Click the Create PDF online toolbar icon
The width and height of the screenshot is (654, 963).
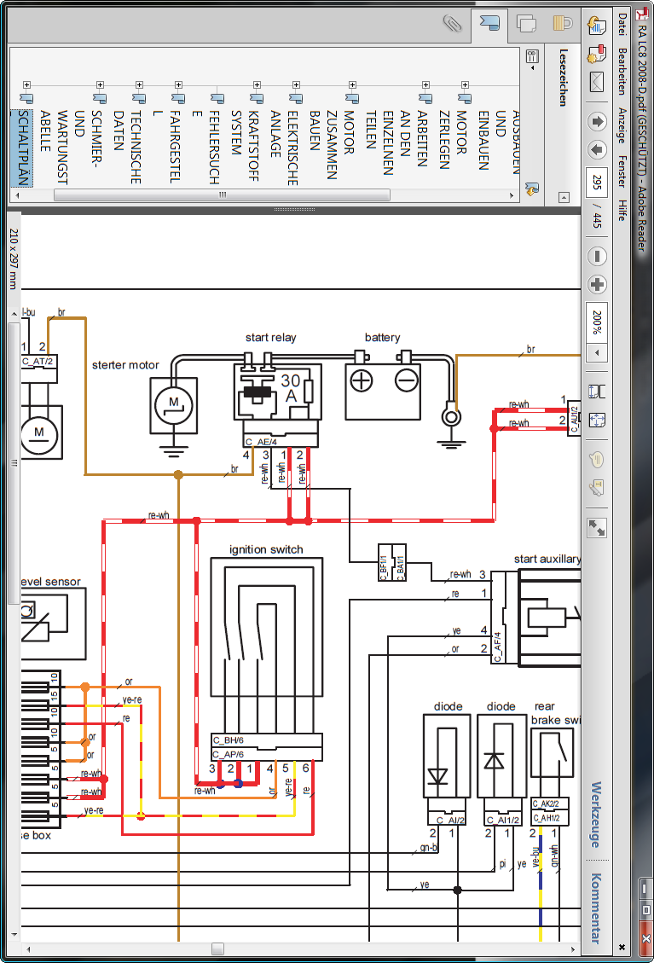tap(596, 27)
